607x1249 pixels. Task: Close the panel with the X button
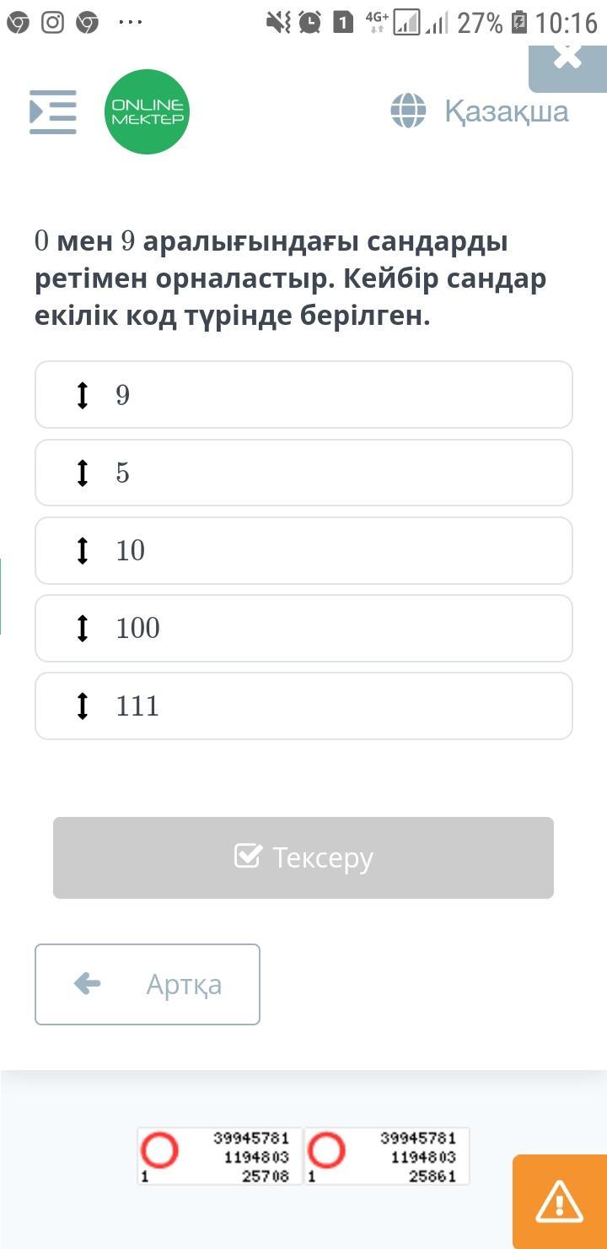(568, 57)
